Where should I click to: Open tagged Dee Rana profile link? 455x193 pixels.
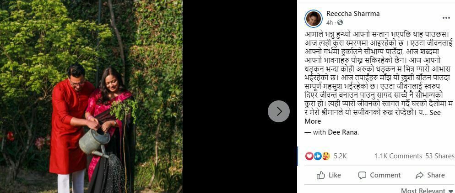tap(343, 132)
